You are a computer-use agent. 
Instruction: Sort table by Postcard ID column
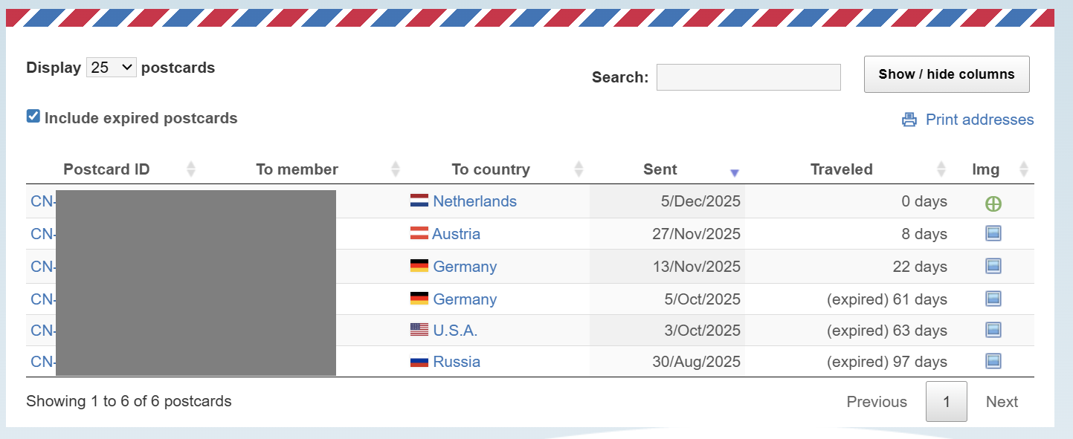pos(106,169)
